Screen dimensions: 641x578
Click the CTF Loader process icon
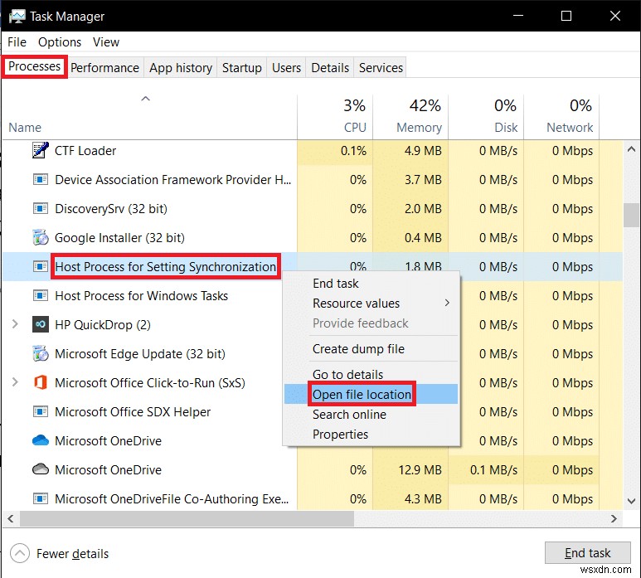point(40,151)
